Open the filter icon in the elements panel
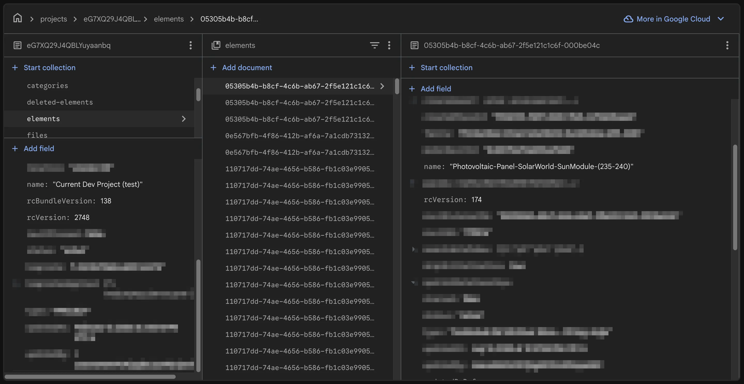This screenshot has width=744, height=384. point(374,45)
